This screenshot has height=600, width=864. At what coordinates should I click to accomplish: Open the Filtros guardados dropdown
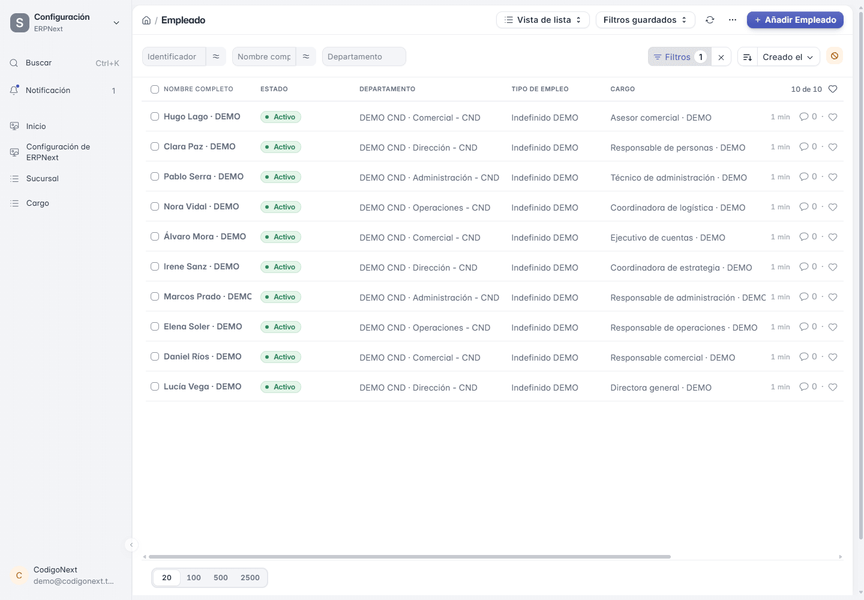(x=645, y=20)
